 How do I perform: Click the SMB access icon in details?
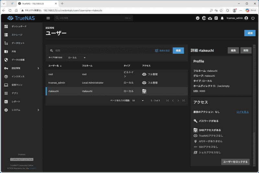[x=196, y=130]
